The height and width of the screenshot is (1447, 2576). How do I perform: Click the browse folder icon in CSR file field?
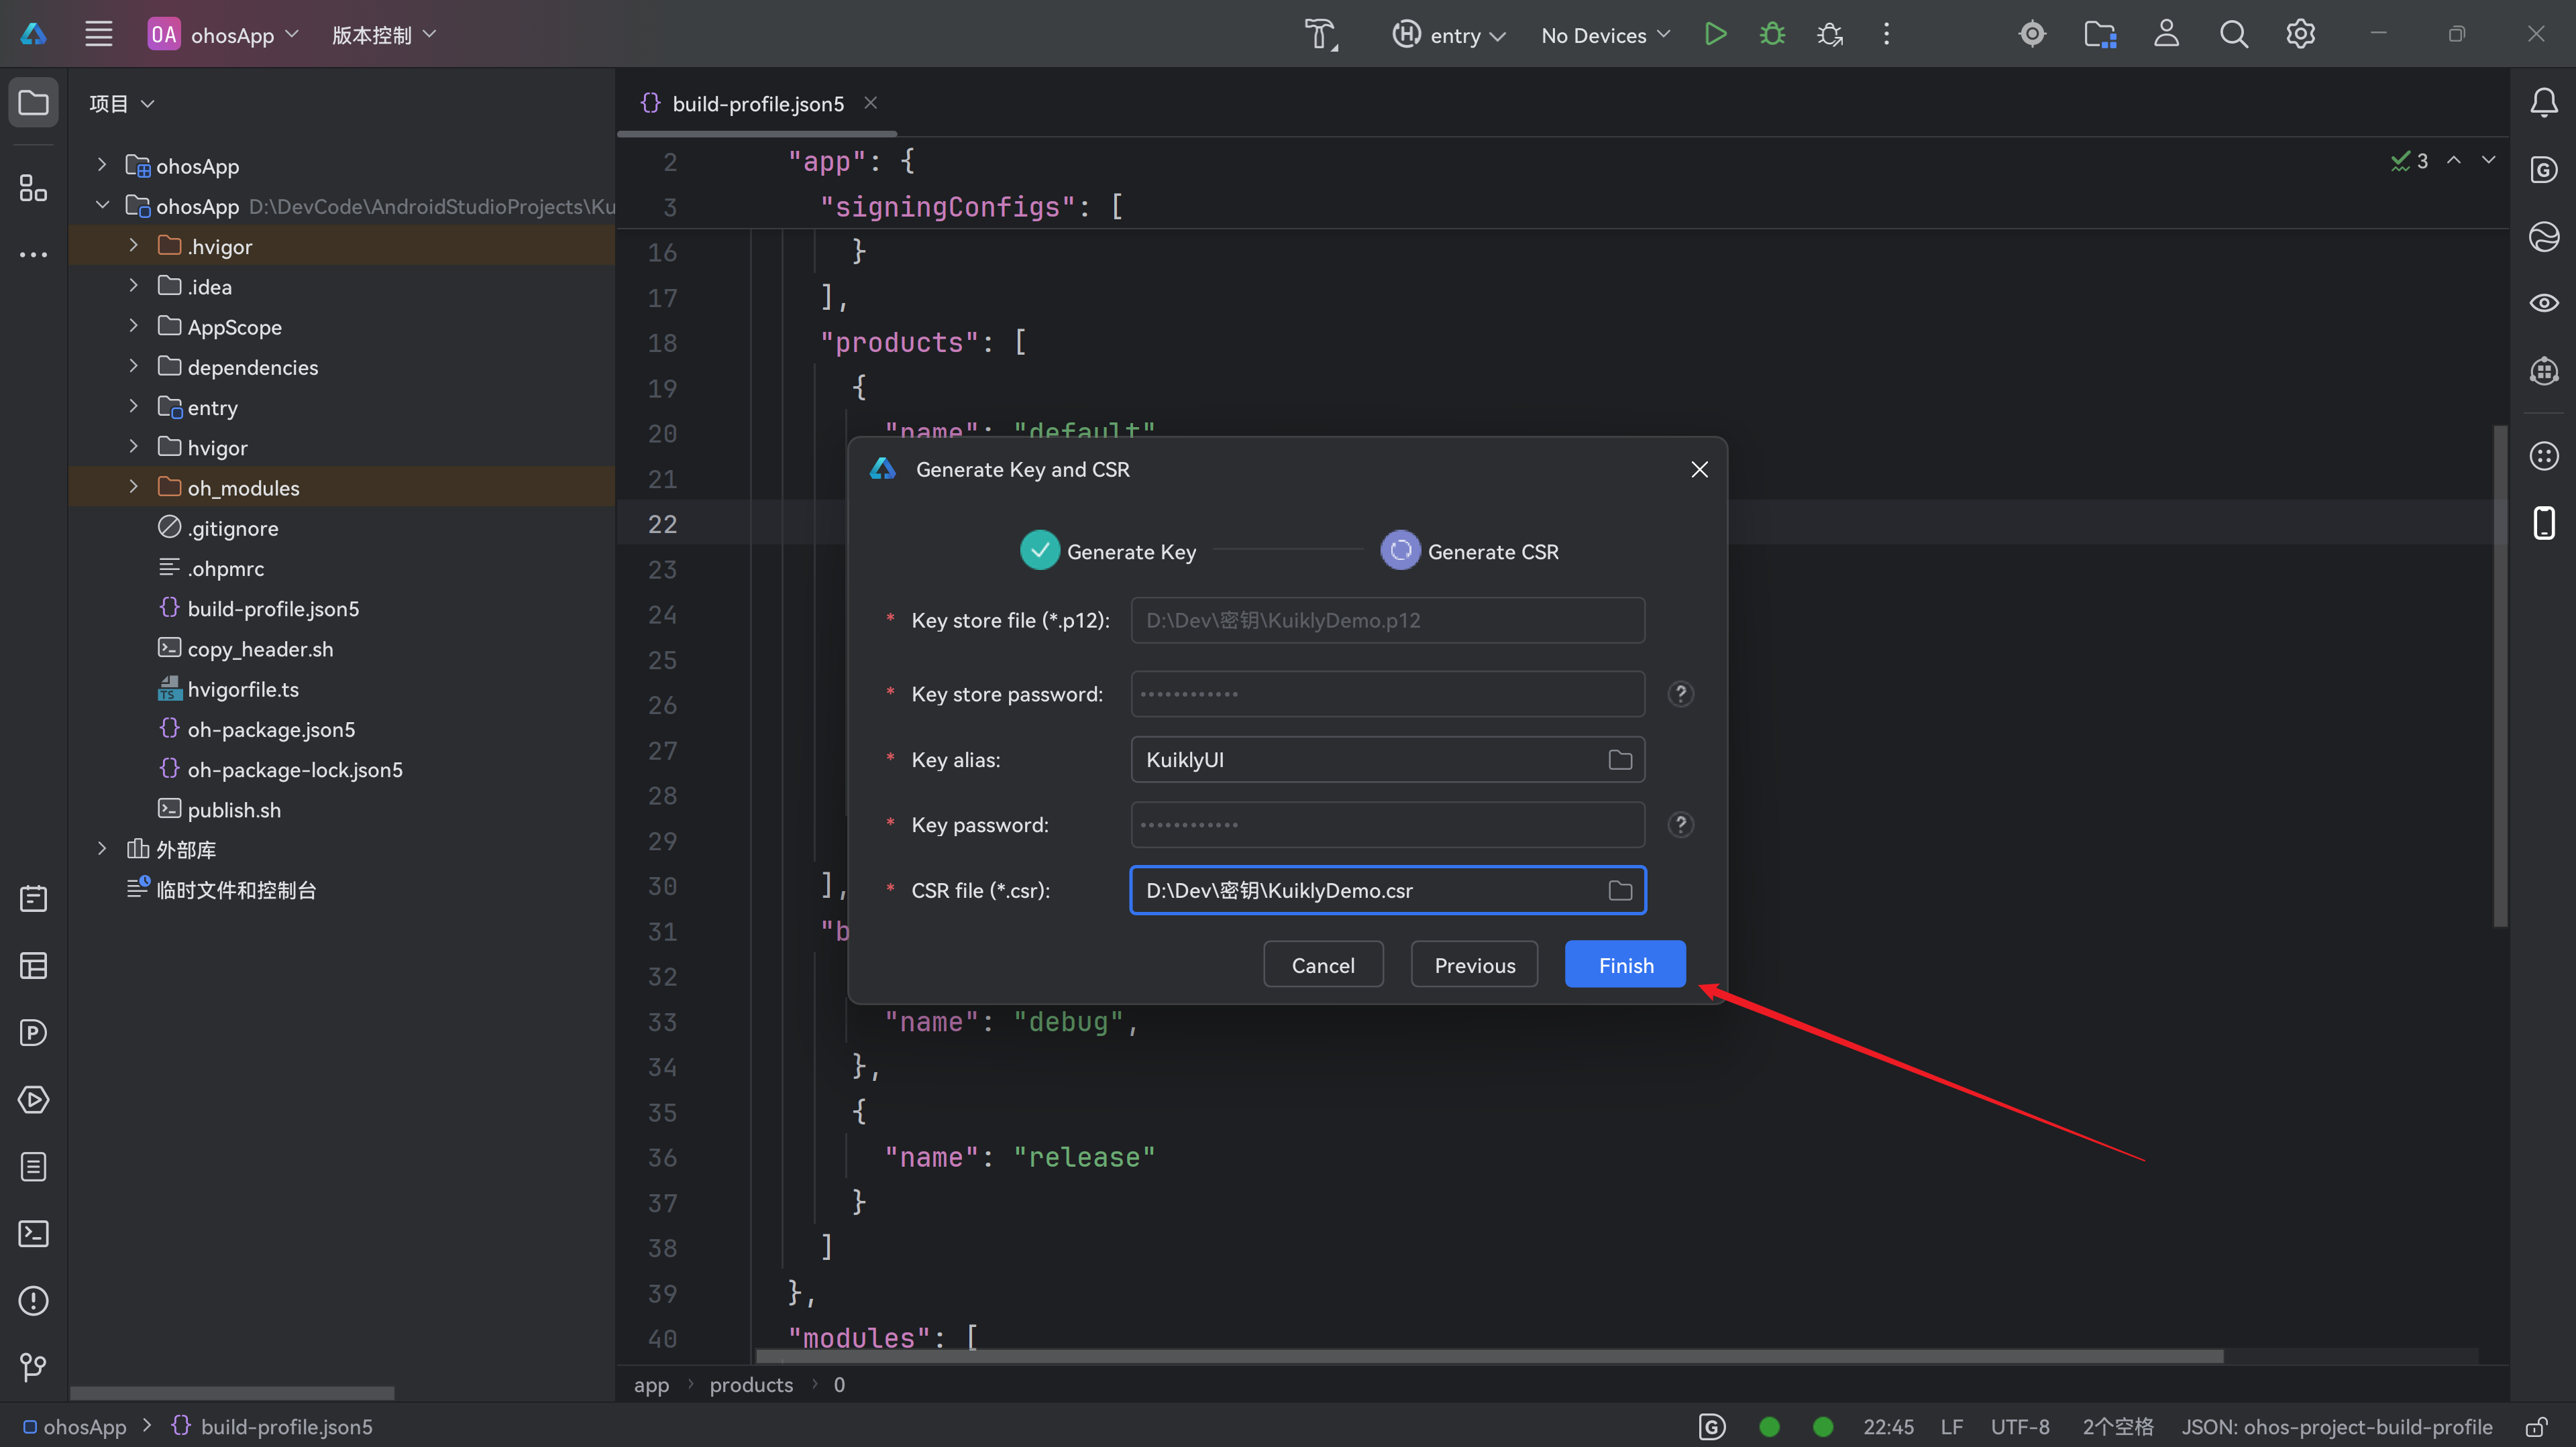point(1620,890)
